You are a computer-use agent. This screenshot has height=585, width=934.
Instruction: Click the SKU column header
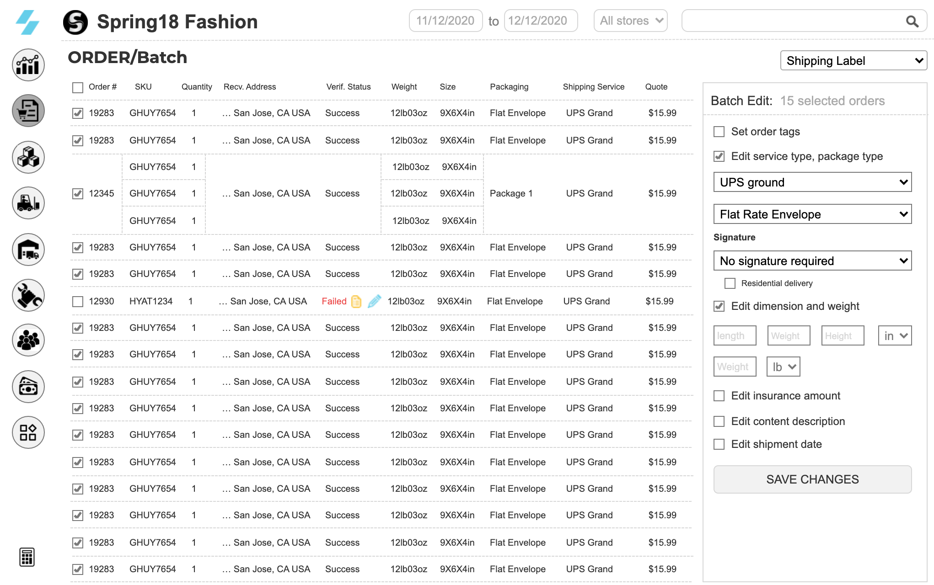pyautogui.click(x=143, y=87)
